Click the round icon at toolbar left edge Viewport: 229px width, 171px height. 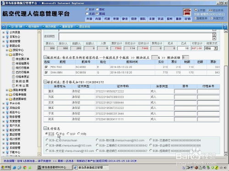point(4,27)
